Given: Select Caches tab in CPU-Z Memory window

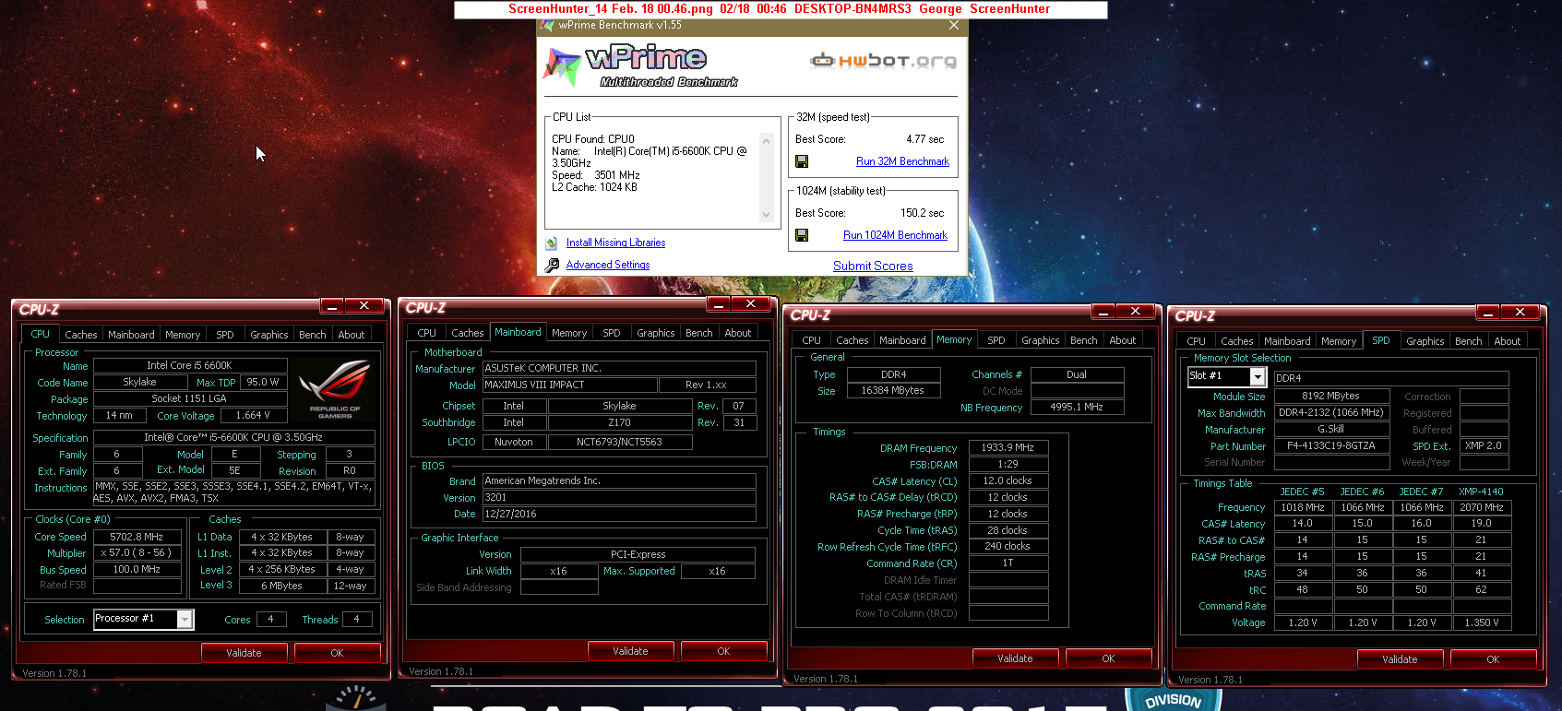Looking at the screenshot, I should (853, 340).
